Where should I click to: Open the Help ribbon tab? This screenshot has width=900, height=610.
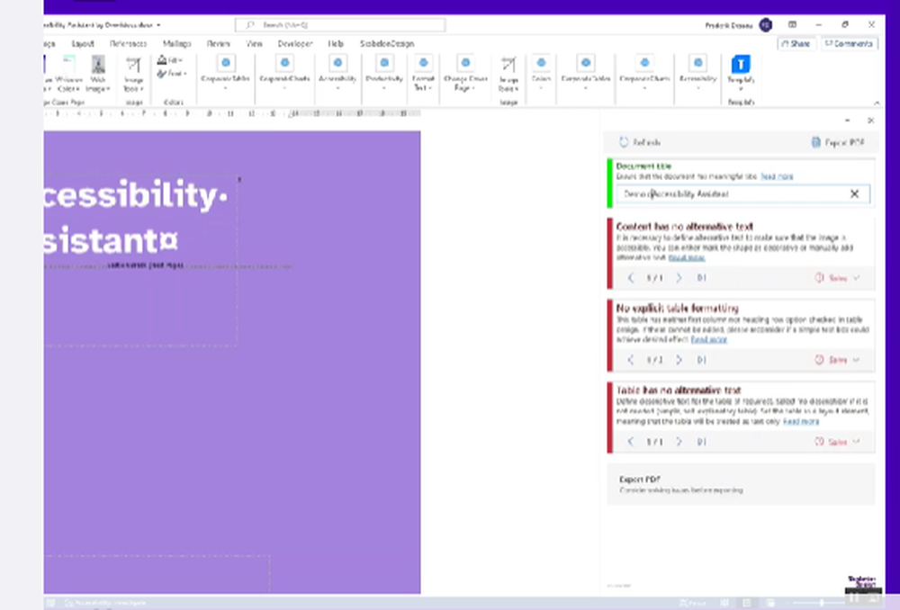click(336, 43)
